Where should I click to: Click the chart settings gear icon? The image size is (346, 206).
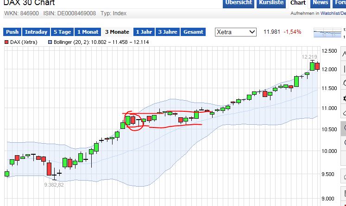point(344,98)
